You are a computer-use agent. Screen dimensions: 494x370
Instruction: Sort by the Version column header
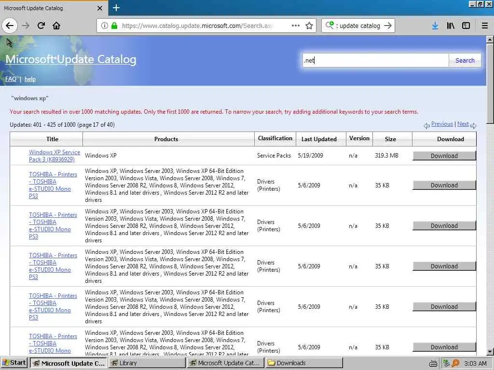tap(359, 138)
